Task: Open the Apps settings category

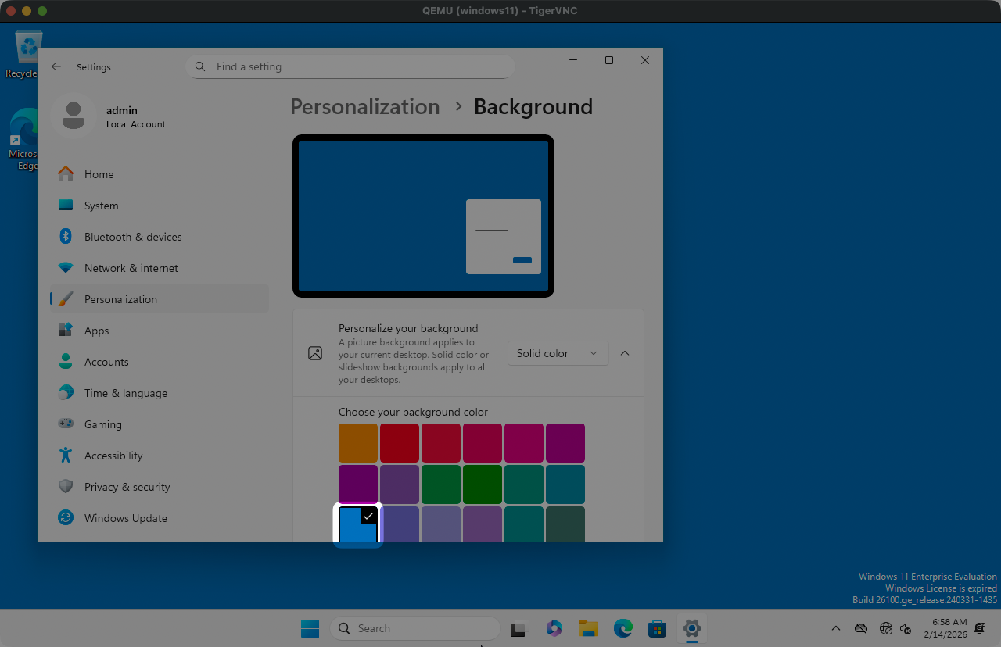Action: (x=96, y=331)
